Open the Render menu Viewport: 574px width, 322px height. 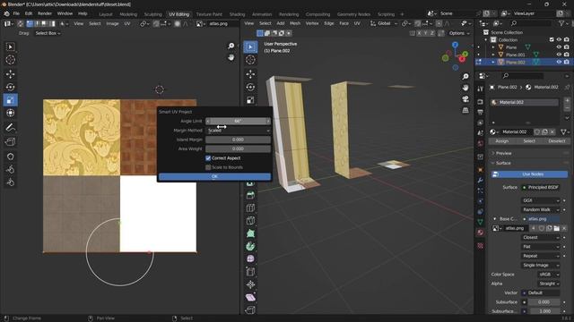[x=45, y=14]
